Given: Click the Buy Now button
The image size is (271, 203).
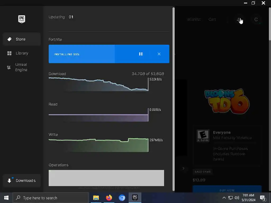Looking at the screenshot, I should pyautogui.click(x=227, y=189).
